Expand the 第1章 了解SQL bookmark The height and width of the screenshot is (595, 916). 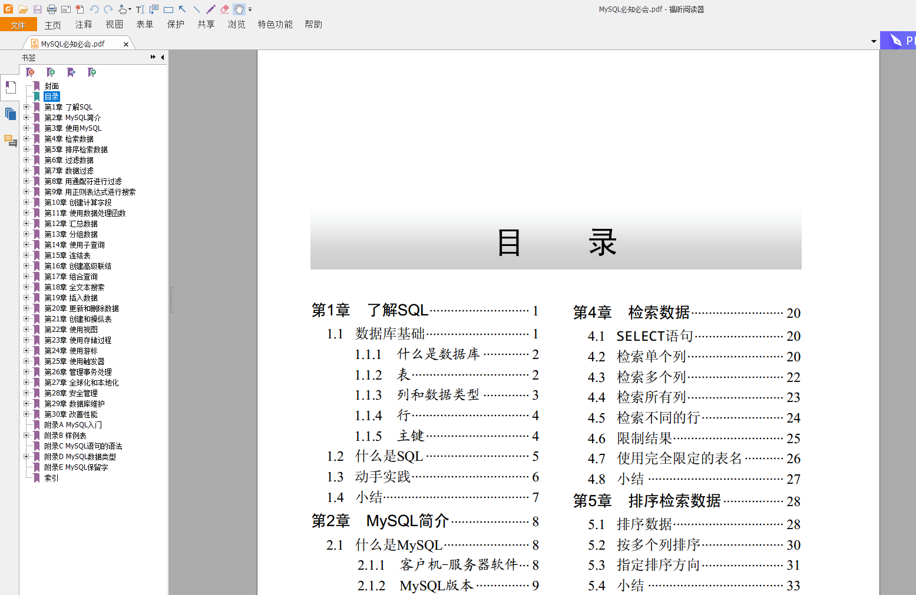click(x=26, y=107)
